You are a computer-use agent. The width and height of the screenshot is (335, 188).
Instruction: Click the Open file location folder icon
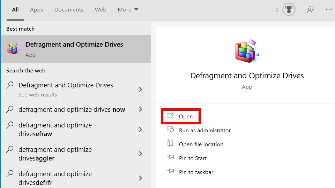[x=170, y=144]
